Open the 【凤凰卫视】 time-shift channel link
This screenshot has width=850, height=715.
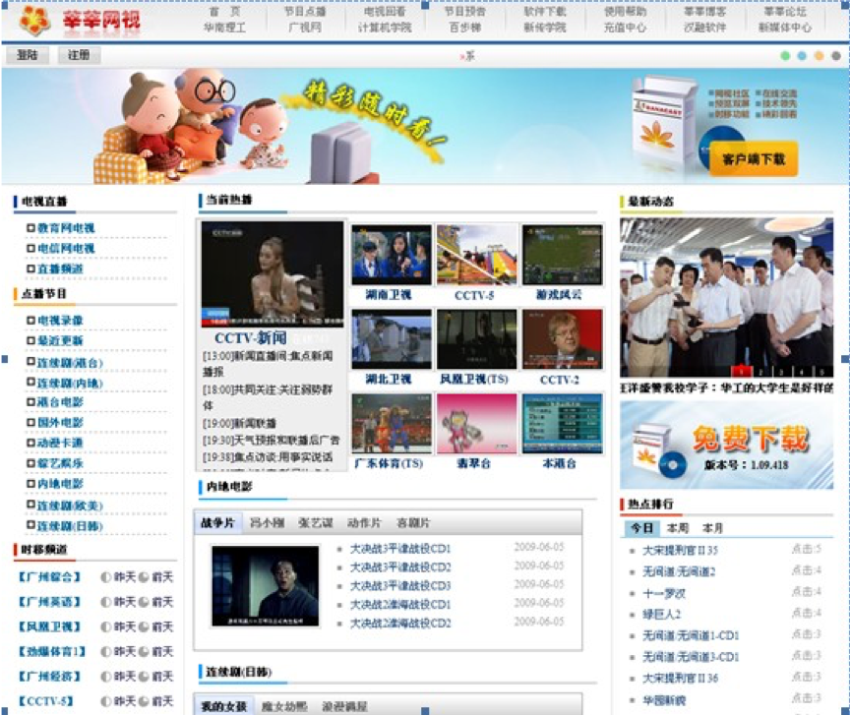click(x=50, y=627)
